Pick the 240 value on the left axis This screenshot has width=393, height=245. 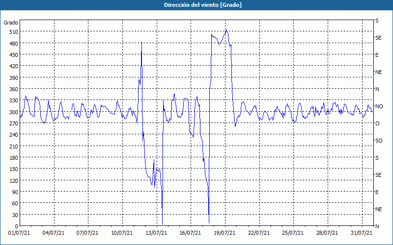(14, 135)
